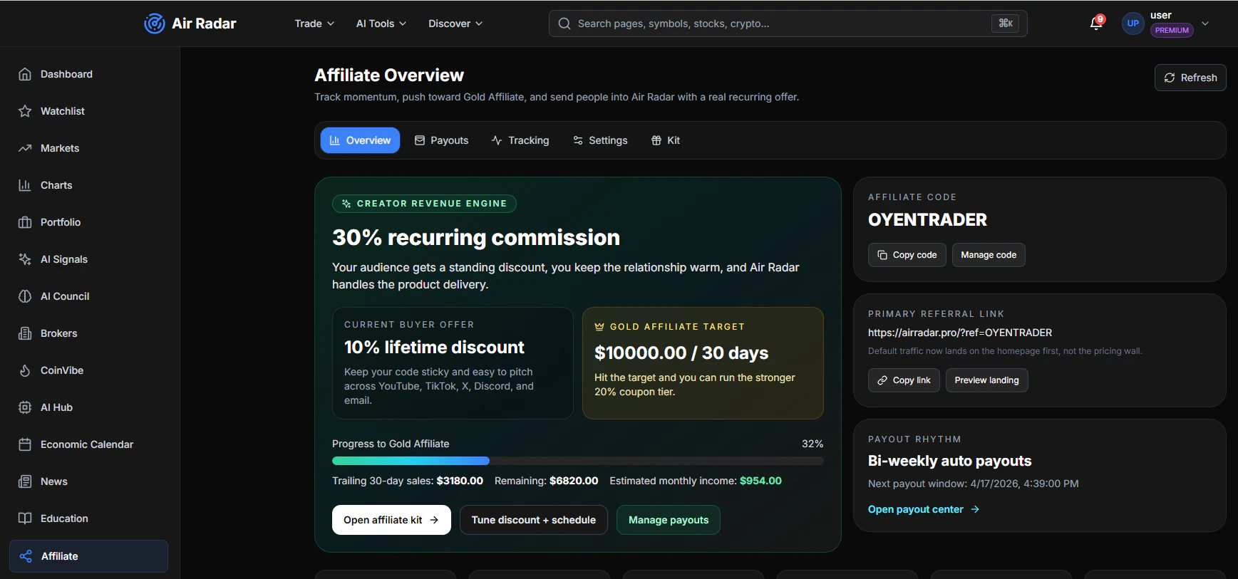Click Manage code button
The image size is (1238, 579).
[989, 255]
